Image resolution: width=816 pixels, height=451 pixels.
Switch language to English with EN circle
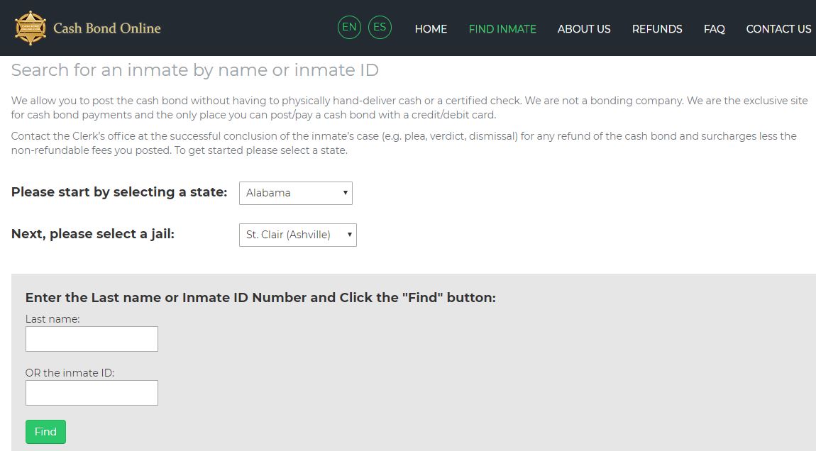[349, 28]
